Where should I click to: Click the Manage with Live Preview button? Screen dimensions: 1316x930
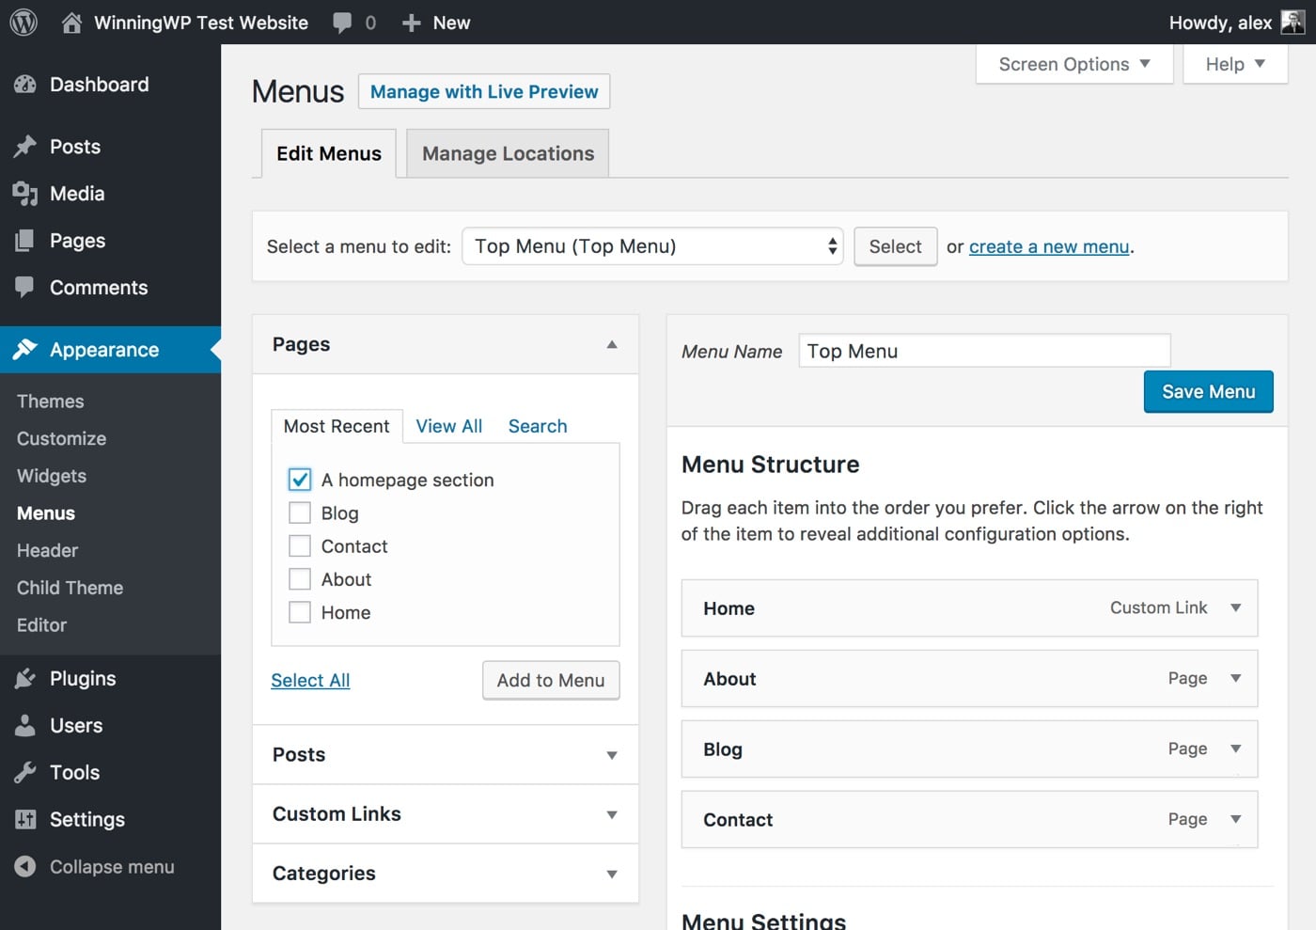click(484, 91)
